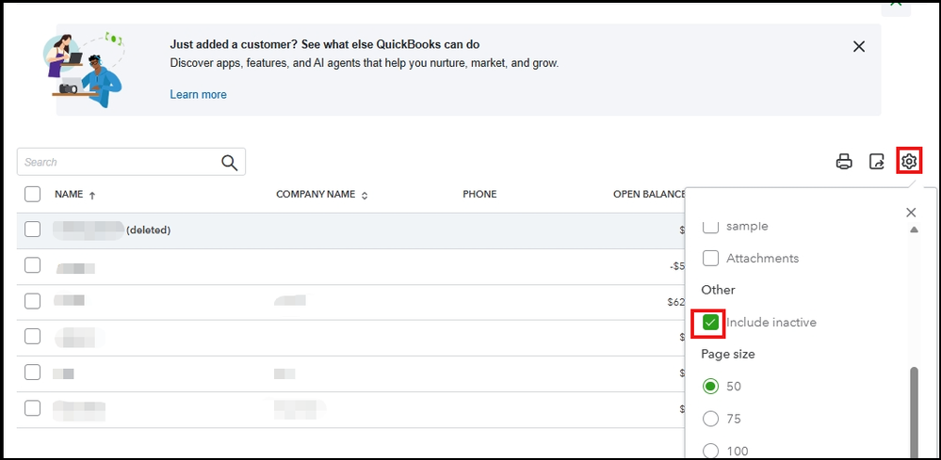Check the select-all customers header checkbox
Image resolution: width=941 pixels, height=460 pixels.
pyautogui.click(x=33, y=195)
